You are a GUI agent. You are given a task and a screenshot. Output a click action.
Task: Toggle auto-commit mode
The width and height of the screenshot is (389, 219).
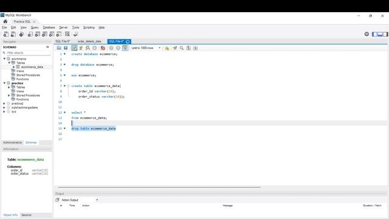click(x=125, y=48)
